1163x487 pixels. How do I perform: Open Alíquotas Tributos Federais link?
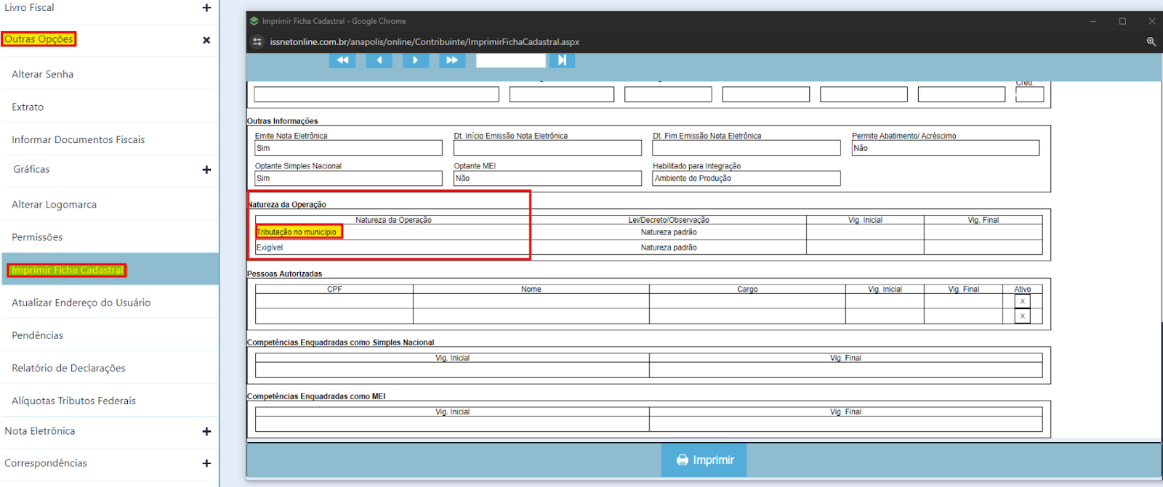pos(73,401)
